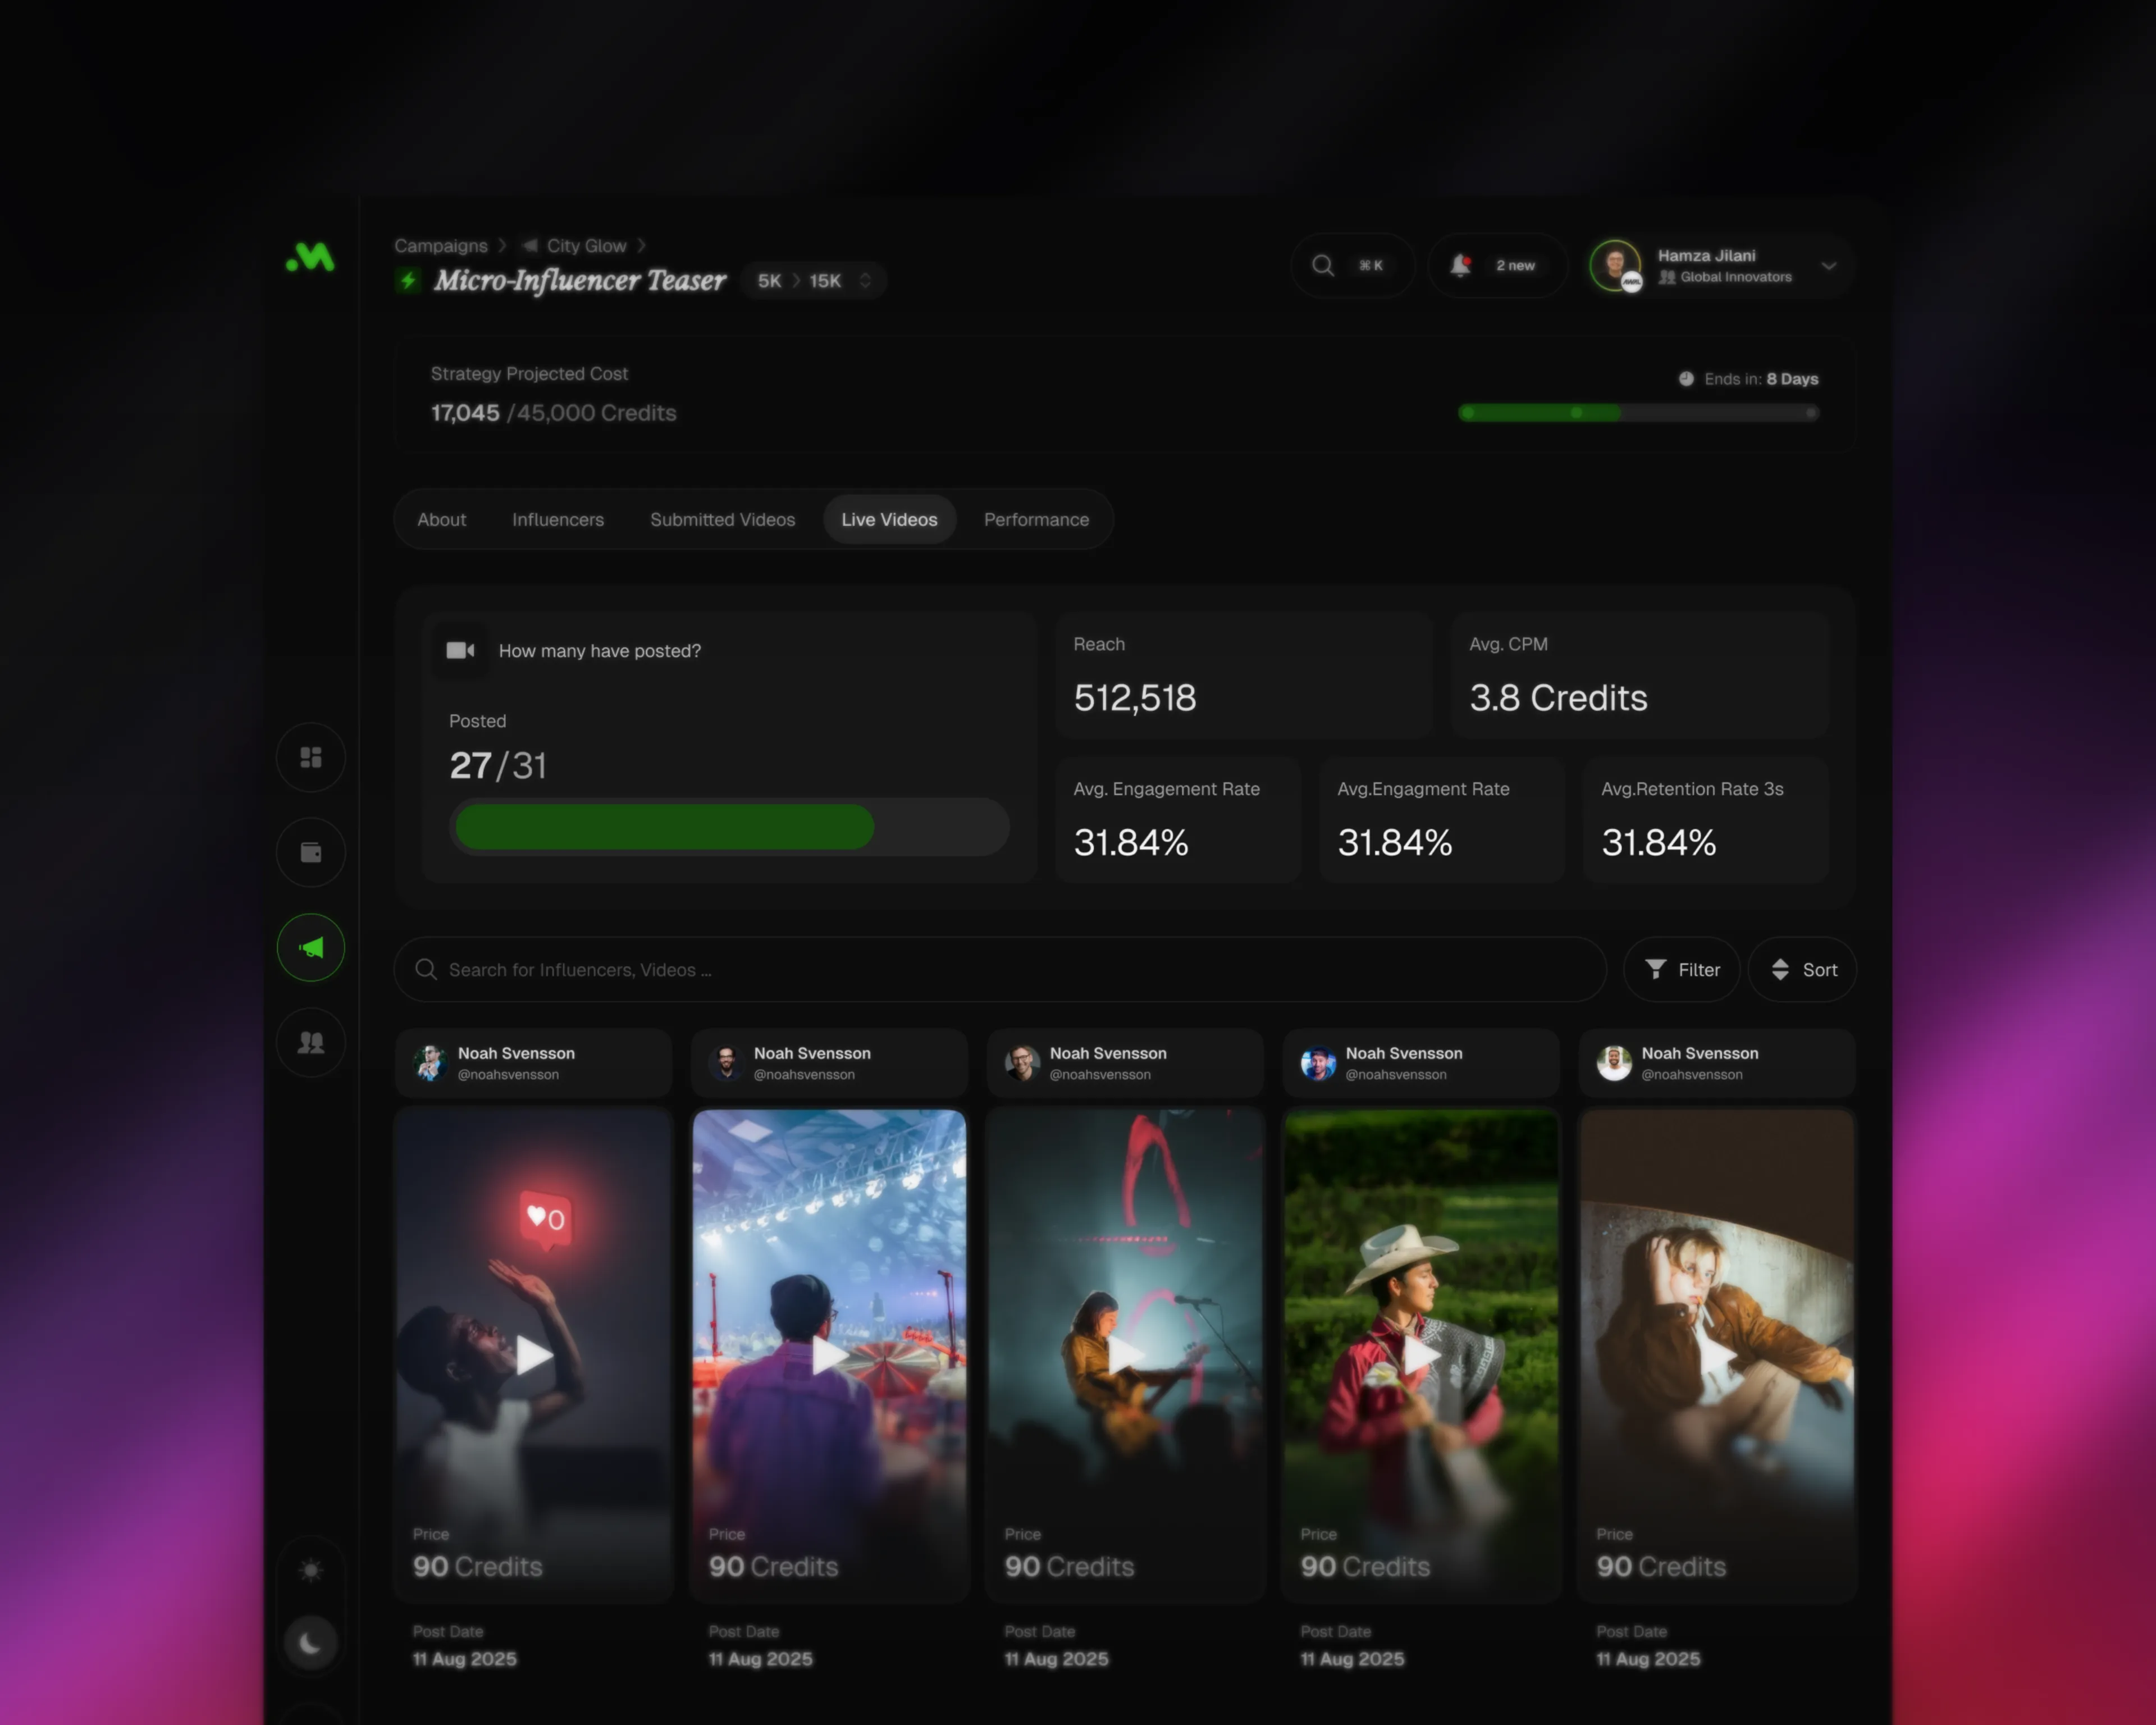Click the Filter button
This screenshot has height=1725, width=2156.
coord(1682,969)
